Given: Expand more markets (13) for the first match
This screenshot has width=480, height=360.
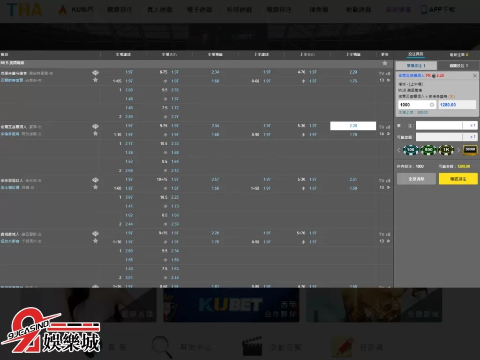Looking at the screenshot, I should coord(385,80).
